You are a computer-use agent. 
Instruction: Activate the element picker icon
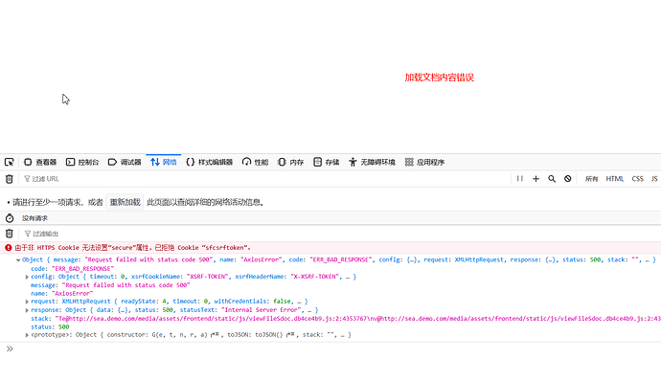[9, 163]
